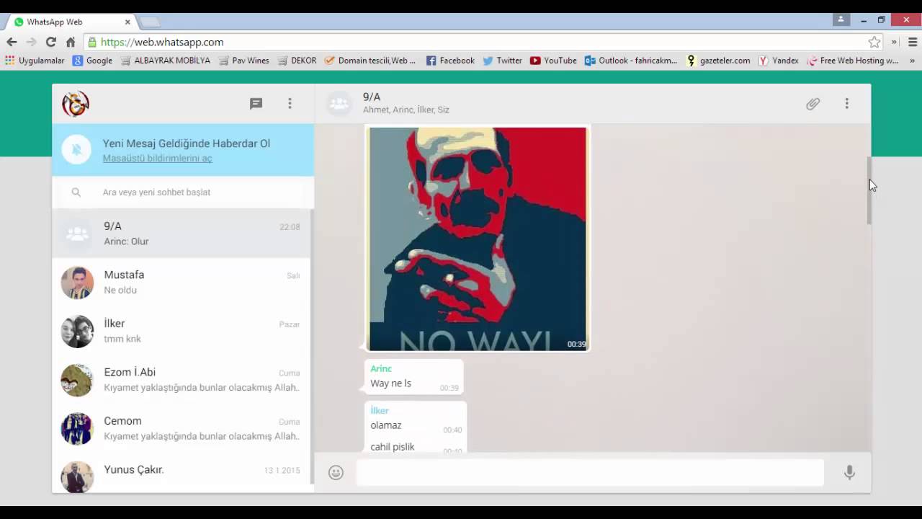The height and width of the screenshot is (519, 922).
Task: Open the Facebook bookmark
Action: click(x=450, y=61)
